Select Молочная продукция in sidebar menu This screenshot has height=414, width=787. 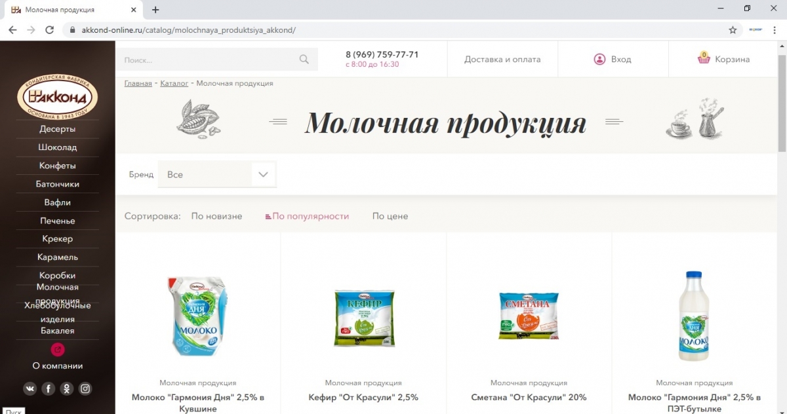point(58,293)
